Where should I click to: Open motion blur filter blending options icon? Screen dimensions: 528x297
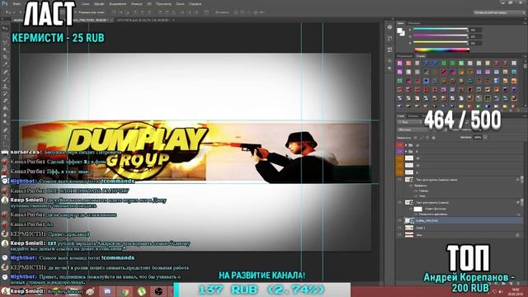(x=518, y=214)
